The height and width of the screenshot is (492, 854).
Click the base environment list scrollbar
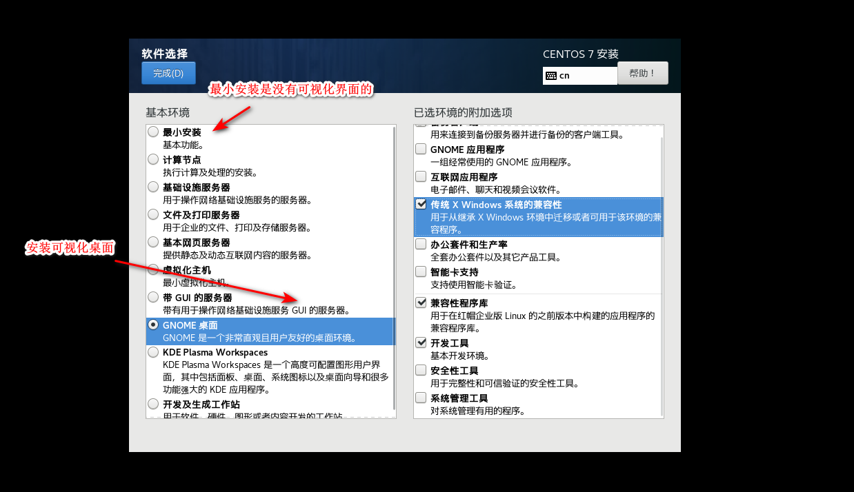[x=394, y=267]
